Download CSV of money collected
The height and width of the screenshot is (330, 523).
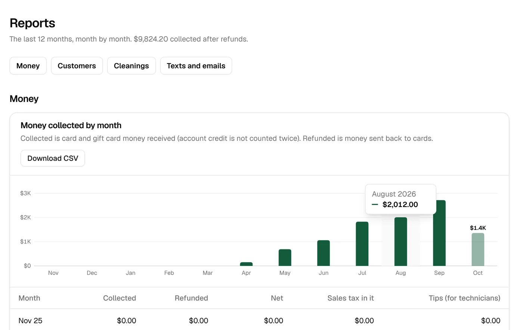pyautogui.click(x=53, y=158)
